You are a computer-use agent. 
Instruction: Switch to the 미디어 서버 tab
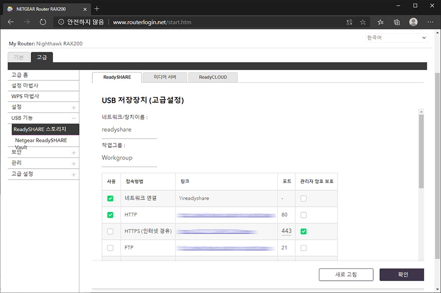point(165,77)
